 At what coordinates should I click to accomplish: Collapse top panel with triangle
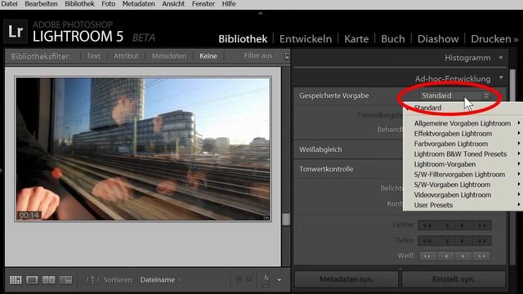[260, 13]
